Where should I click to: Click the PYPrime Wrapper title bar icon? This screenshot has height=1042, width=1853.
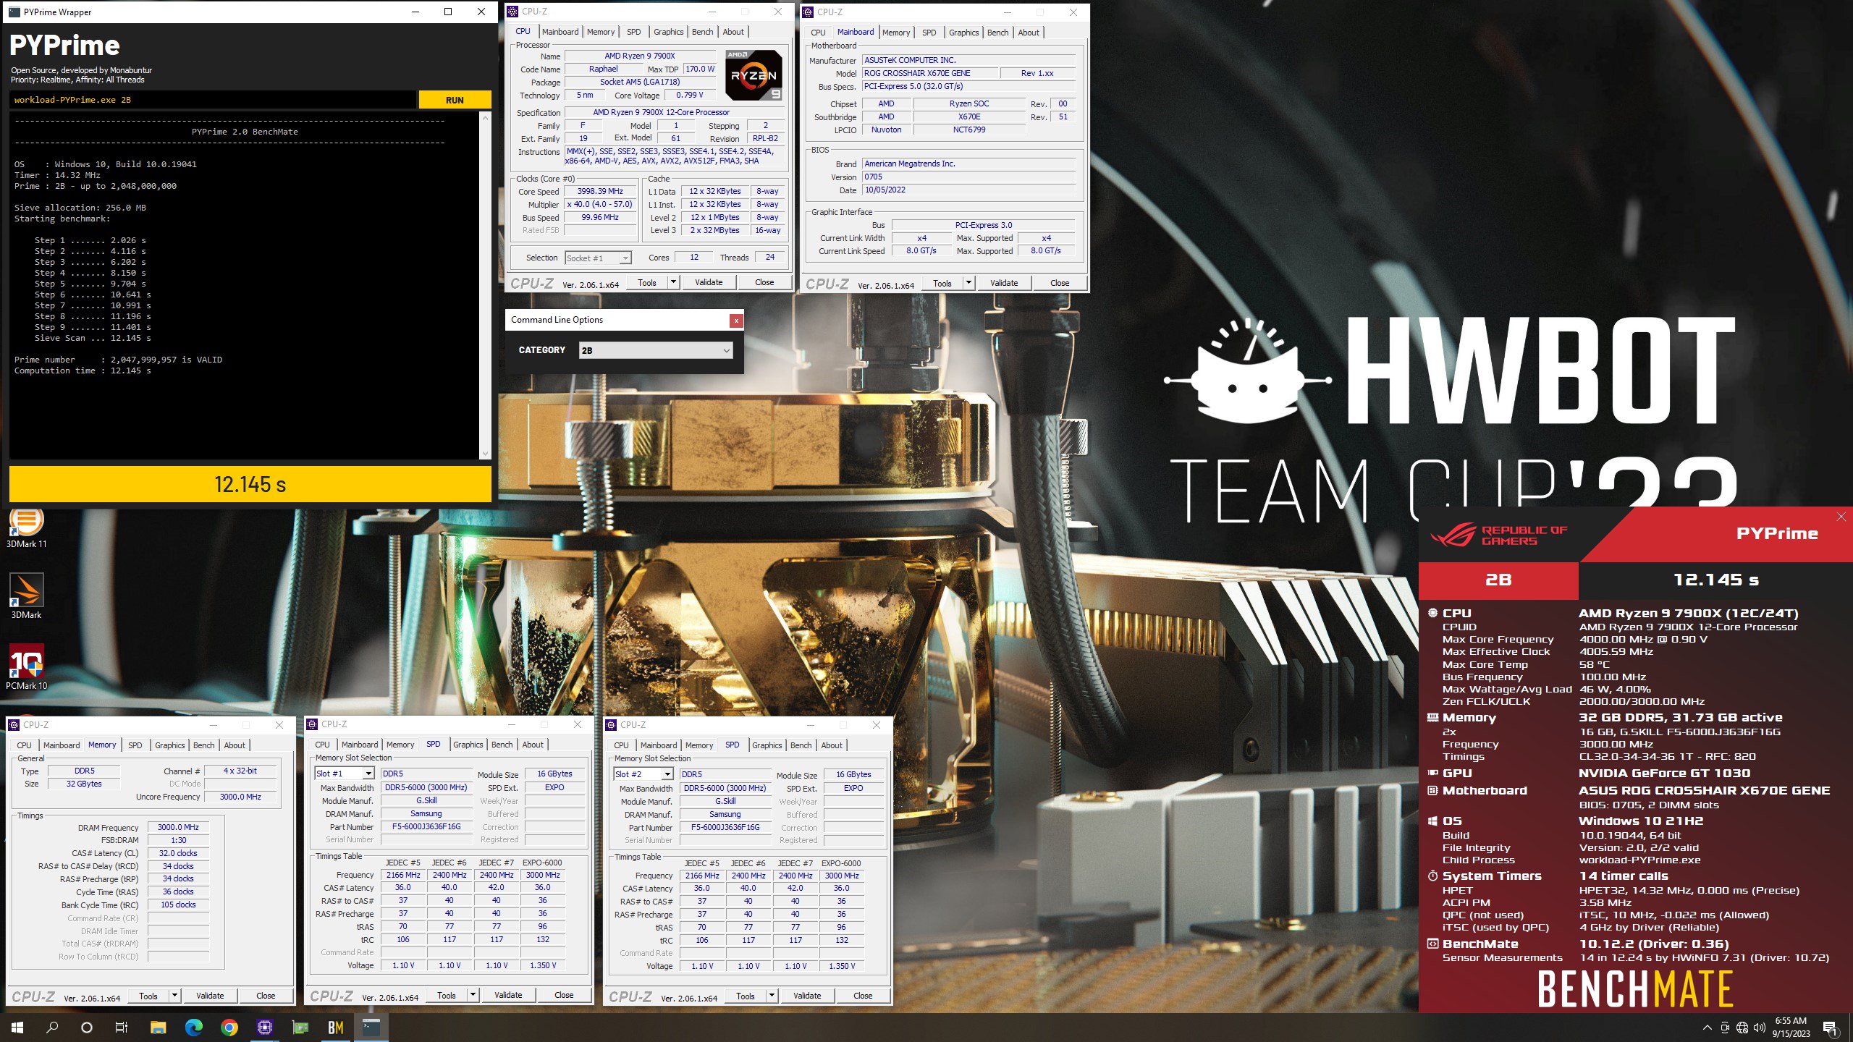tap(14, 12)
